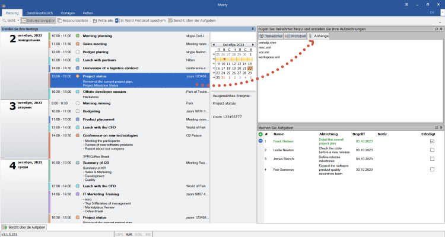The image size is (445, 237).
Task: Sort tasks by Erledigt column
Action: [428, 134]
